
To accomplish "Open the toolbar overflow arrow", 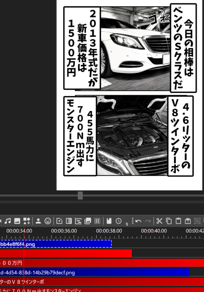I will [127, 224].
